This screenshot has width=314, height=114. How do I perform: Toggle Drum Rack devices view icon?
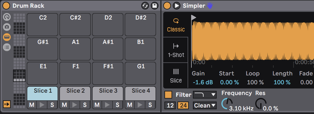click(7, 37)
